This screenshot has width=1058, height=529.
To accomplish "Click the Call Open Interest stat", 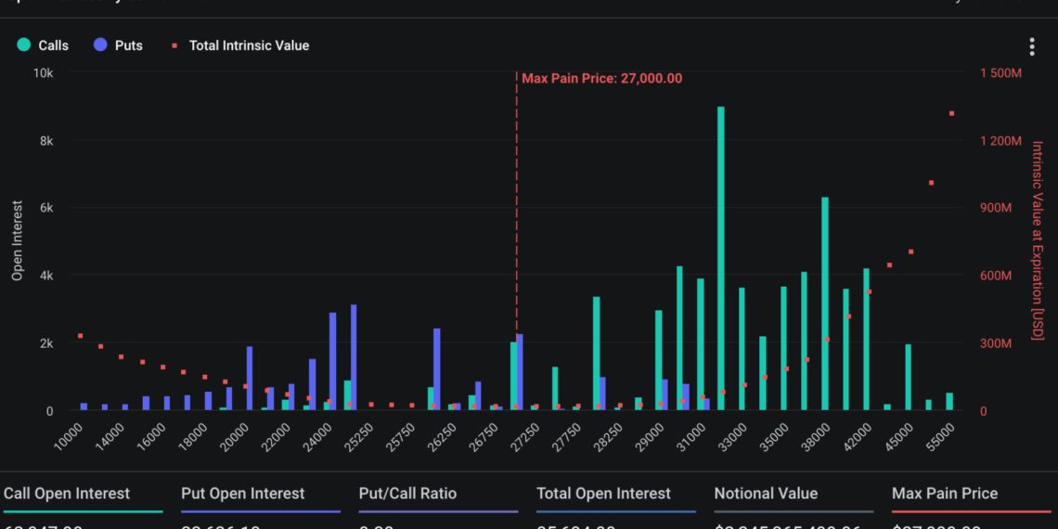I will pos(83,506).
